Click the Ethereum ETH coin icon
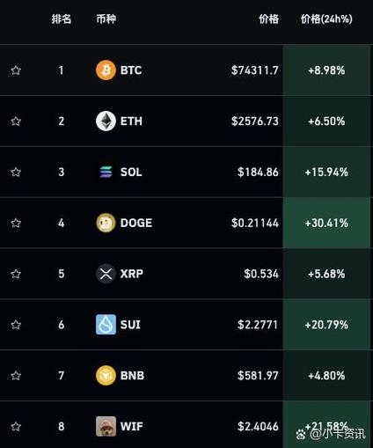373x448 pixels. pyautogui.click(x=106, y=121)
